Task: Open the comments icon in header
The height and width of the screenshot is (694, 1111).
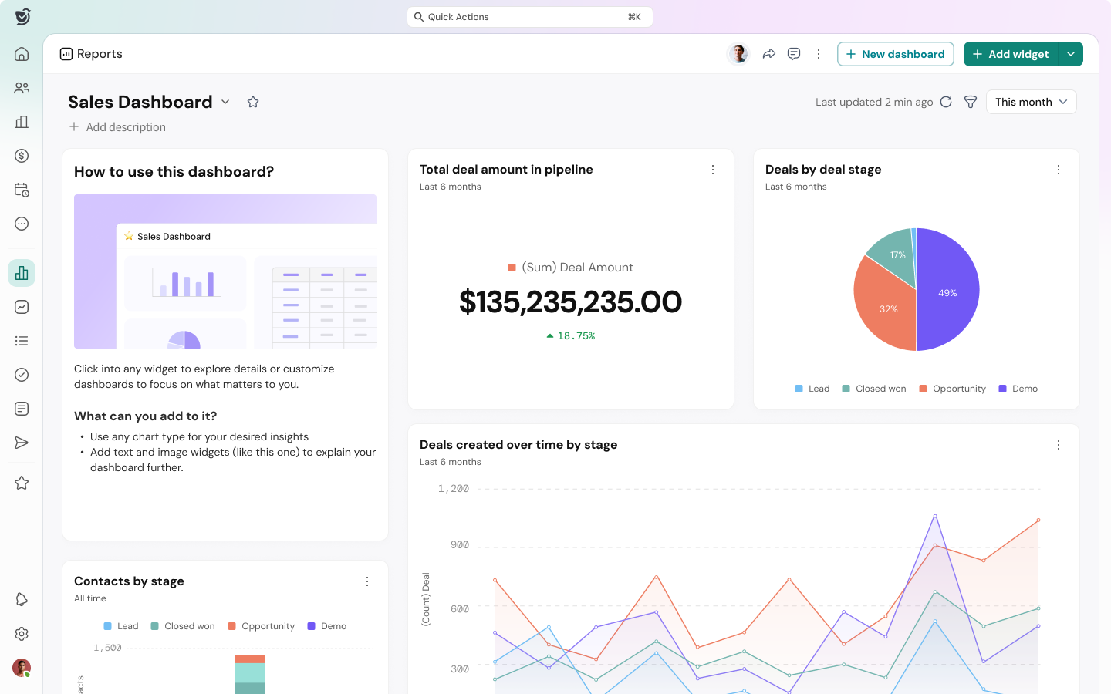Action: (x=794, y=54)
